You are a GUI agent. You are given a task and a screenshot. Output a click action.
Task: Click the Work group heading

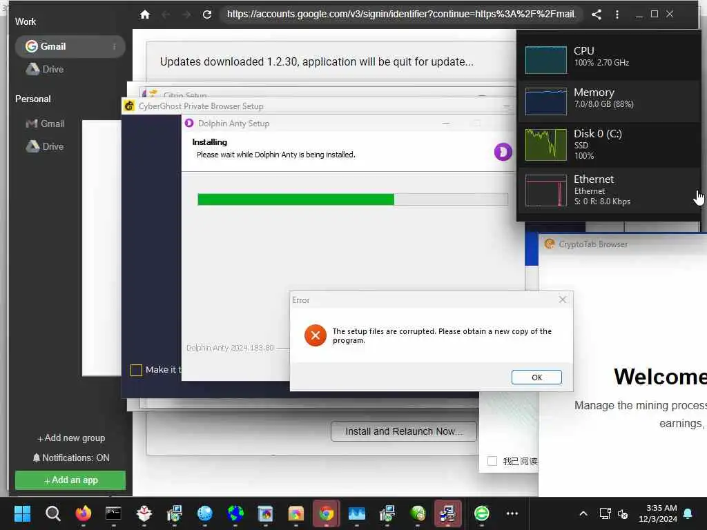point(26,21)
